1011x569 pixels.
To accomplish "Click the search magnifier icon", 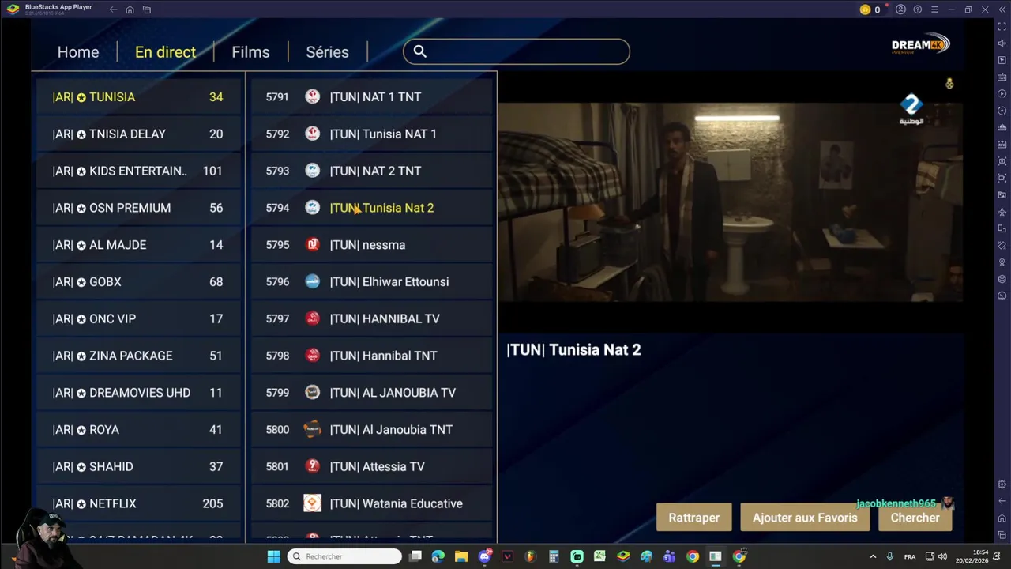I will click(420, 51).
